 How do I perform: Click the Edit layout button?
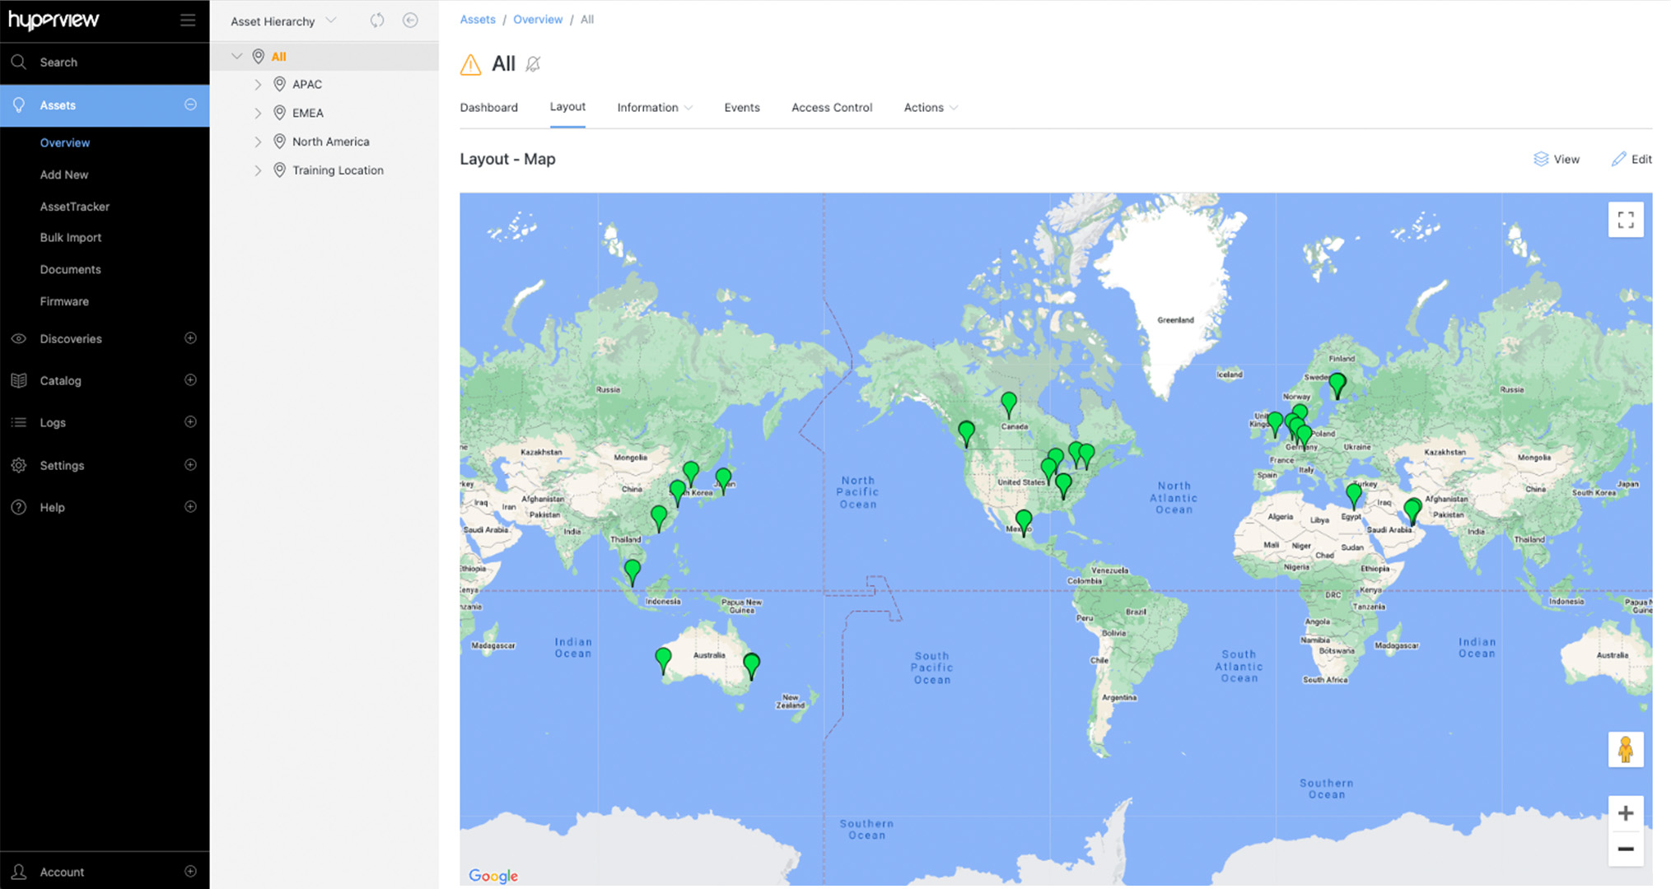coord(1631,159)
